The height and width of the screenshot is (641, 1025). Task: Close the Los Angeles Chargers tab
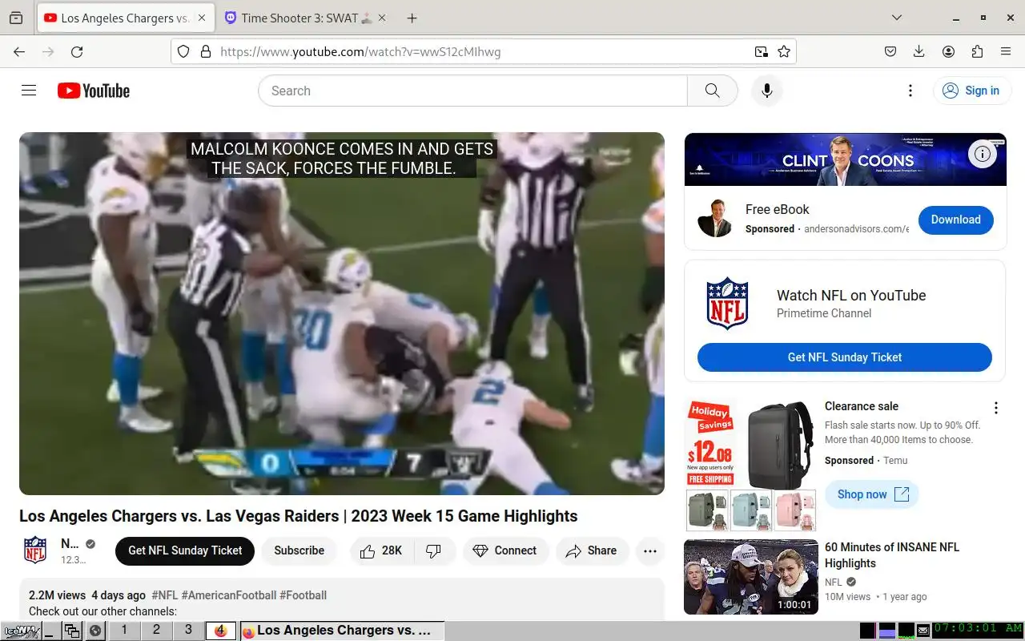pos(201,18)
